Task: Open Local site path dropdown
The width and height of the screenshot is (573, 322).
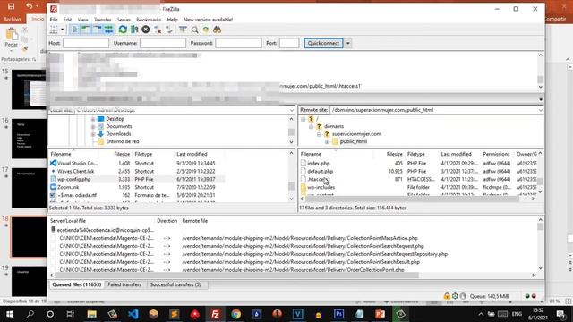Action: [292, 110]
